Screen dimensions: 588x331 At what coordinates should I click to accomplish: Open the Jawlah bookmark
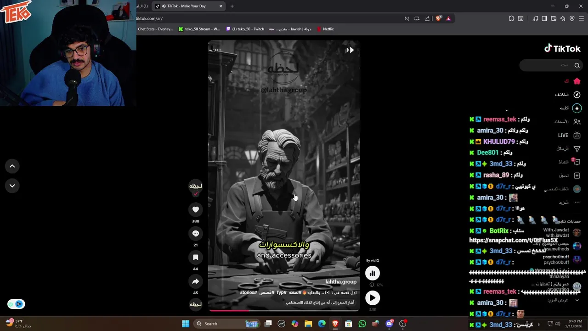[290, 29]
